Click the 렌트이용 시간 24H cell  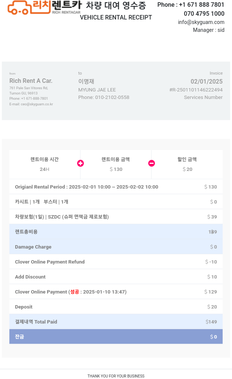click(x=45, y=164)
